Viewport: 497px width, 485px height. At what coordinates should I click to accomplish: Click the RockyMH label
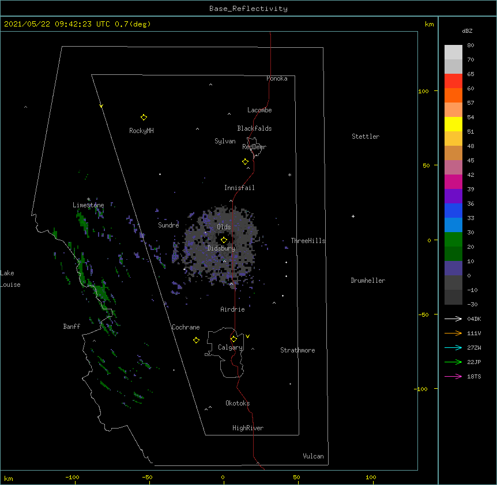pyautogui.click(x=141, y=131)
